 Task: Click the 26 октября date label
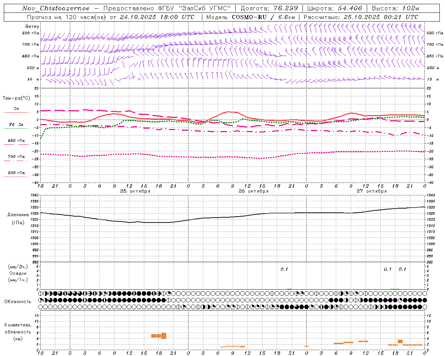(253, 191)
